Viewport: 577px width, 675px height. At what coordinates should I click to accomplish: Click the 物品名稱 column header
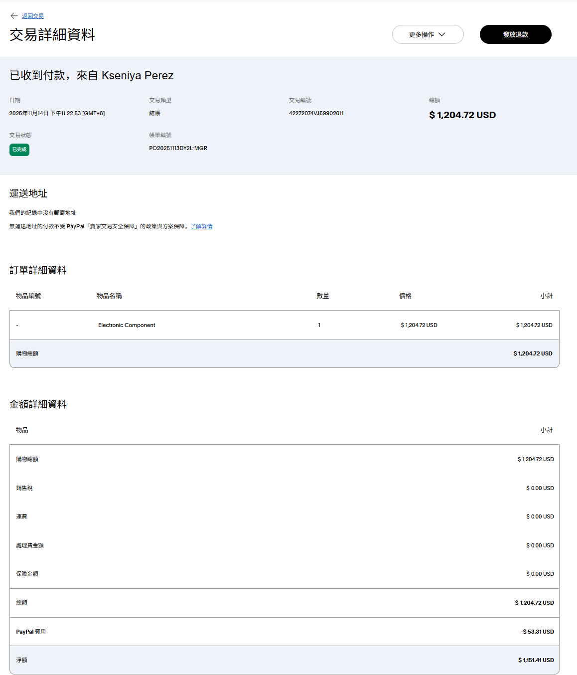109,296
